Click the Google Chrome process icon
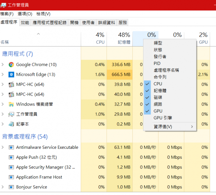 pos(11,64)
